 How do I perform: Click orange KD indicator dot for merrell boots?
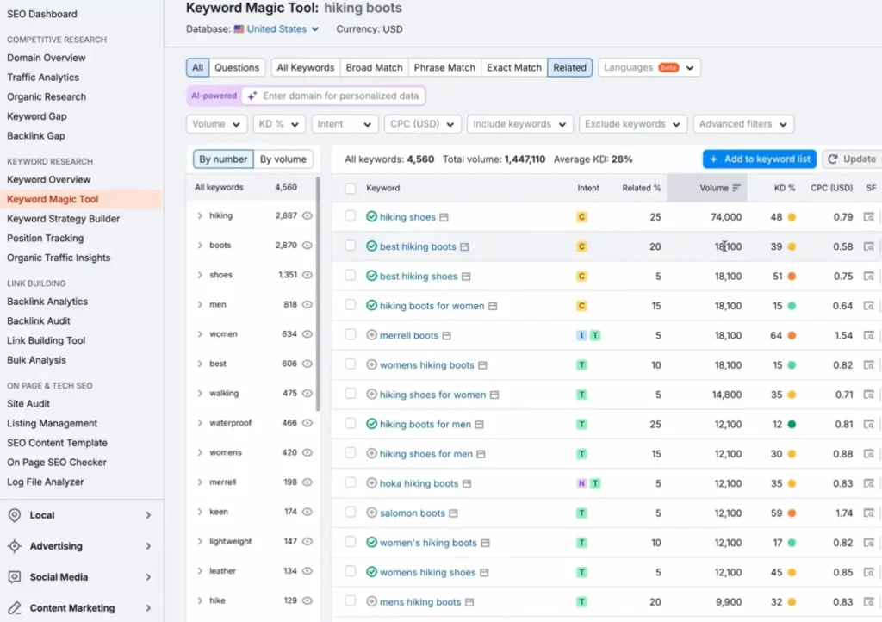click(792, 336)
